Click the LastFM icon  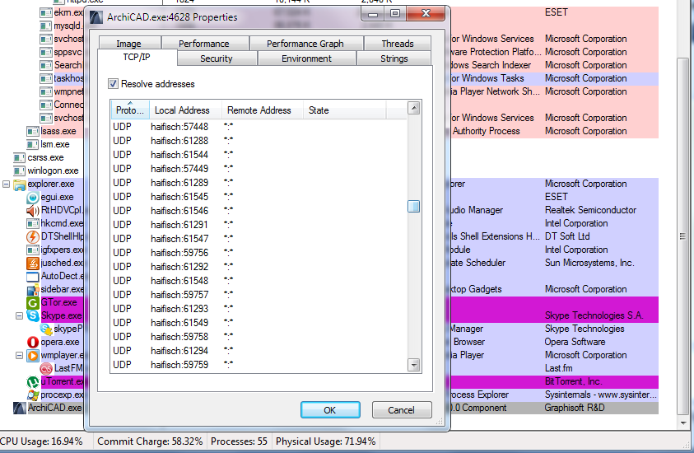tap(46, 369)
